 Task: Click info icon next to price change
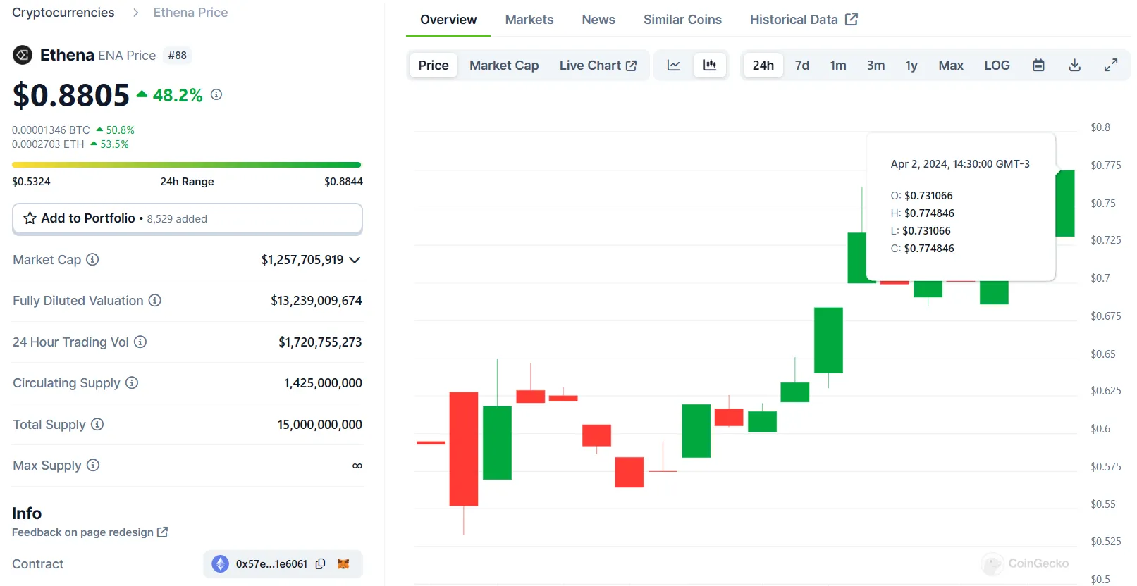(216, 94)
